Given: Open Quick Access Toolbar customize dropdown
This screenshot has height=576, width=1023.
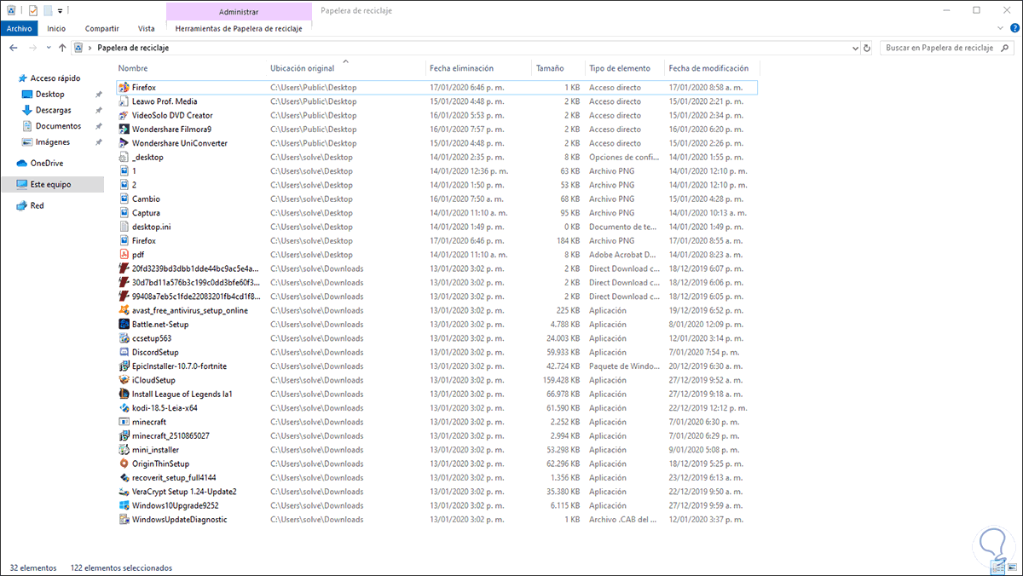Looking at the screenshot, I should click(61, 11).
